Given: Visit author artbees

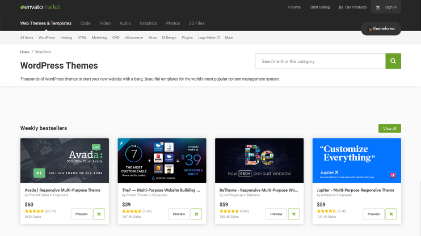Looking at the screenshot, I should 326,195.
